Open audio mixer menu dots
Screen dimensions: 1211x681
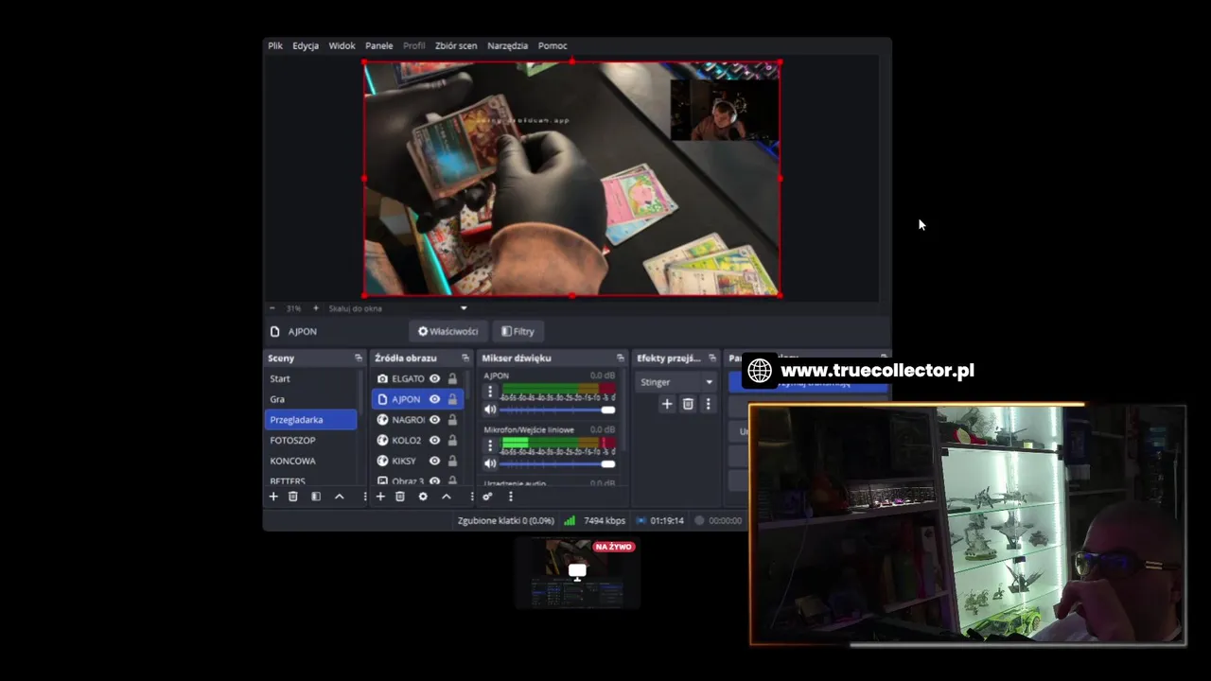[511, 497]
